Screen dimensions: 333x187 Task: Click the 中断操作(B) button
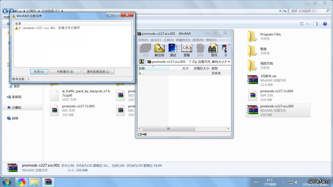click(65, 72)
